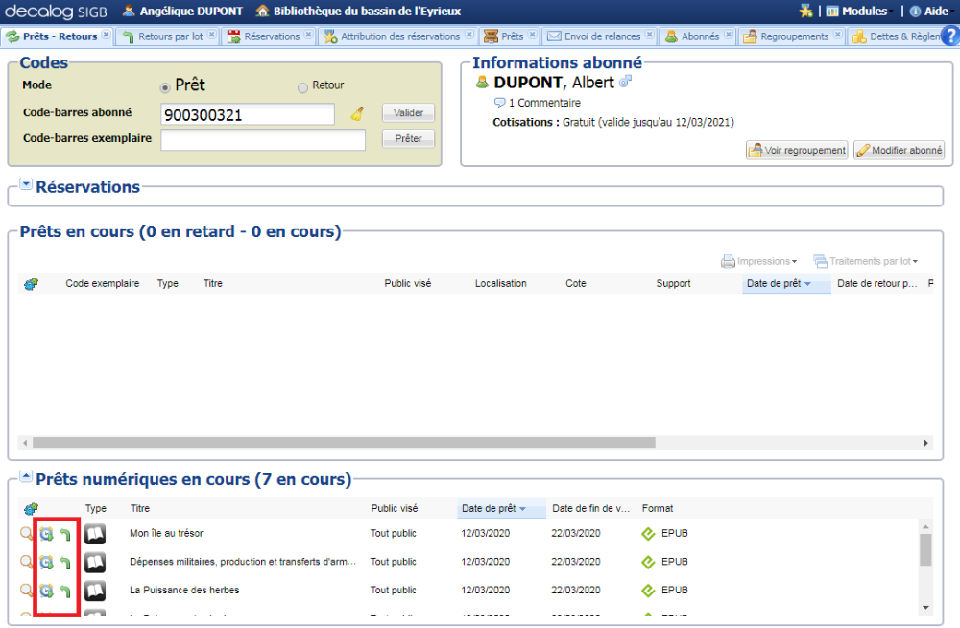
Task: Expand the Réservations section
Action: point(26,185)
